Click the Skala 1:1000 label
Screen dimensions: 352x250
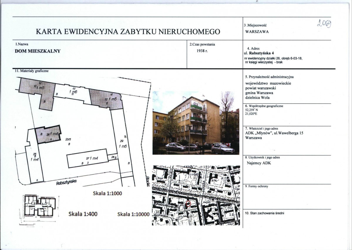pyautogui.click(x=107, y=194)
